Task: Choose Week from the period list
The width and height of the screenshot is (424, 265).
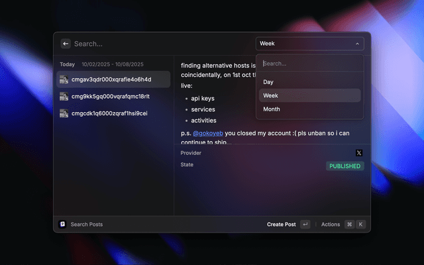Action: pyautogui.click(x=270, y=95)
